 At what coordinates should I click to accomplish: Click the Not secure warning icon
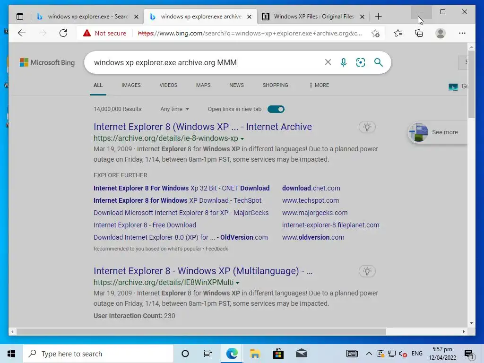(87, 33)
